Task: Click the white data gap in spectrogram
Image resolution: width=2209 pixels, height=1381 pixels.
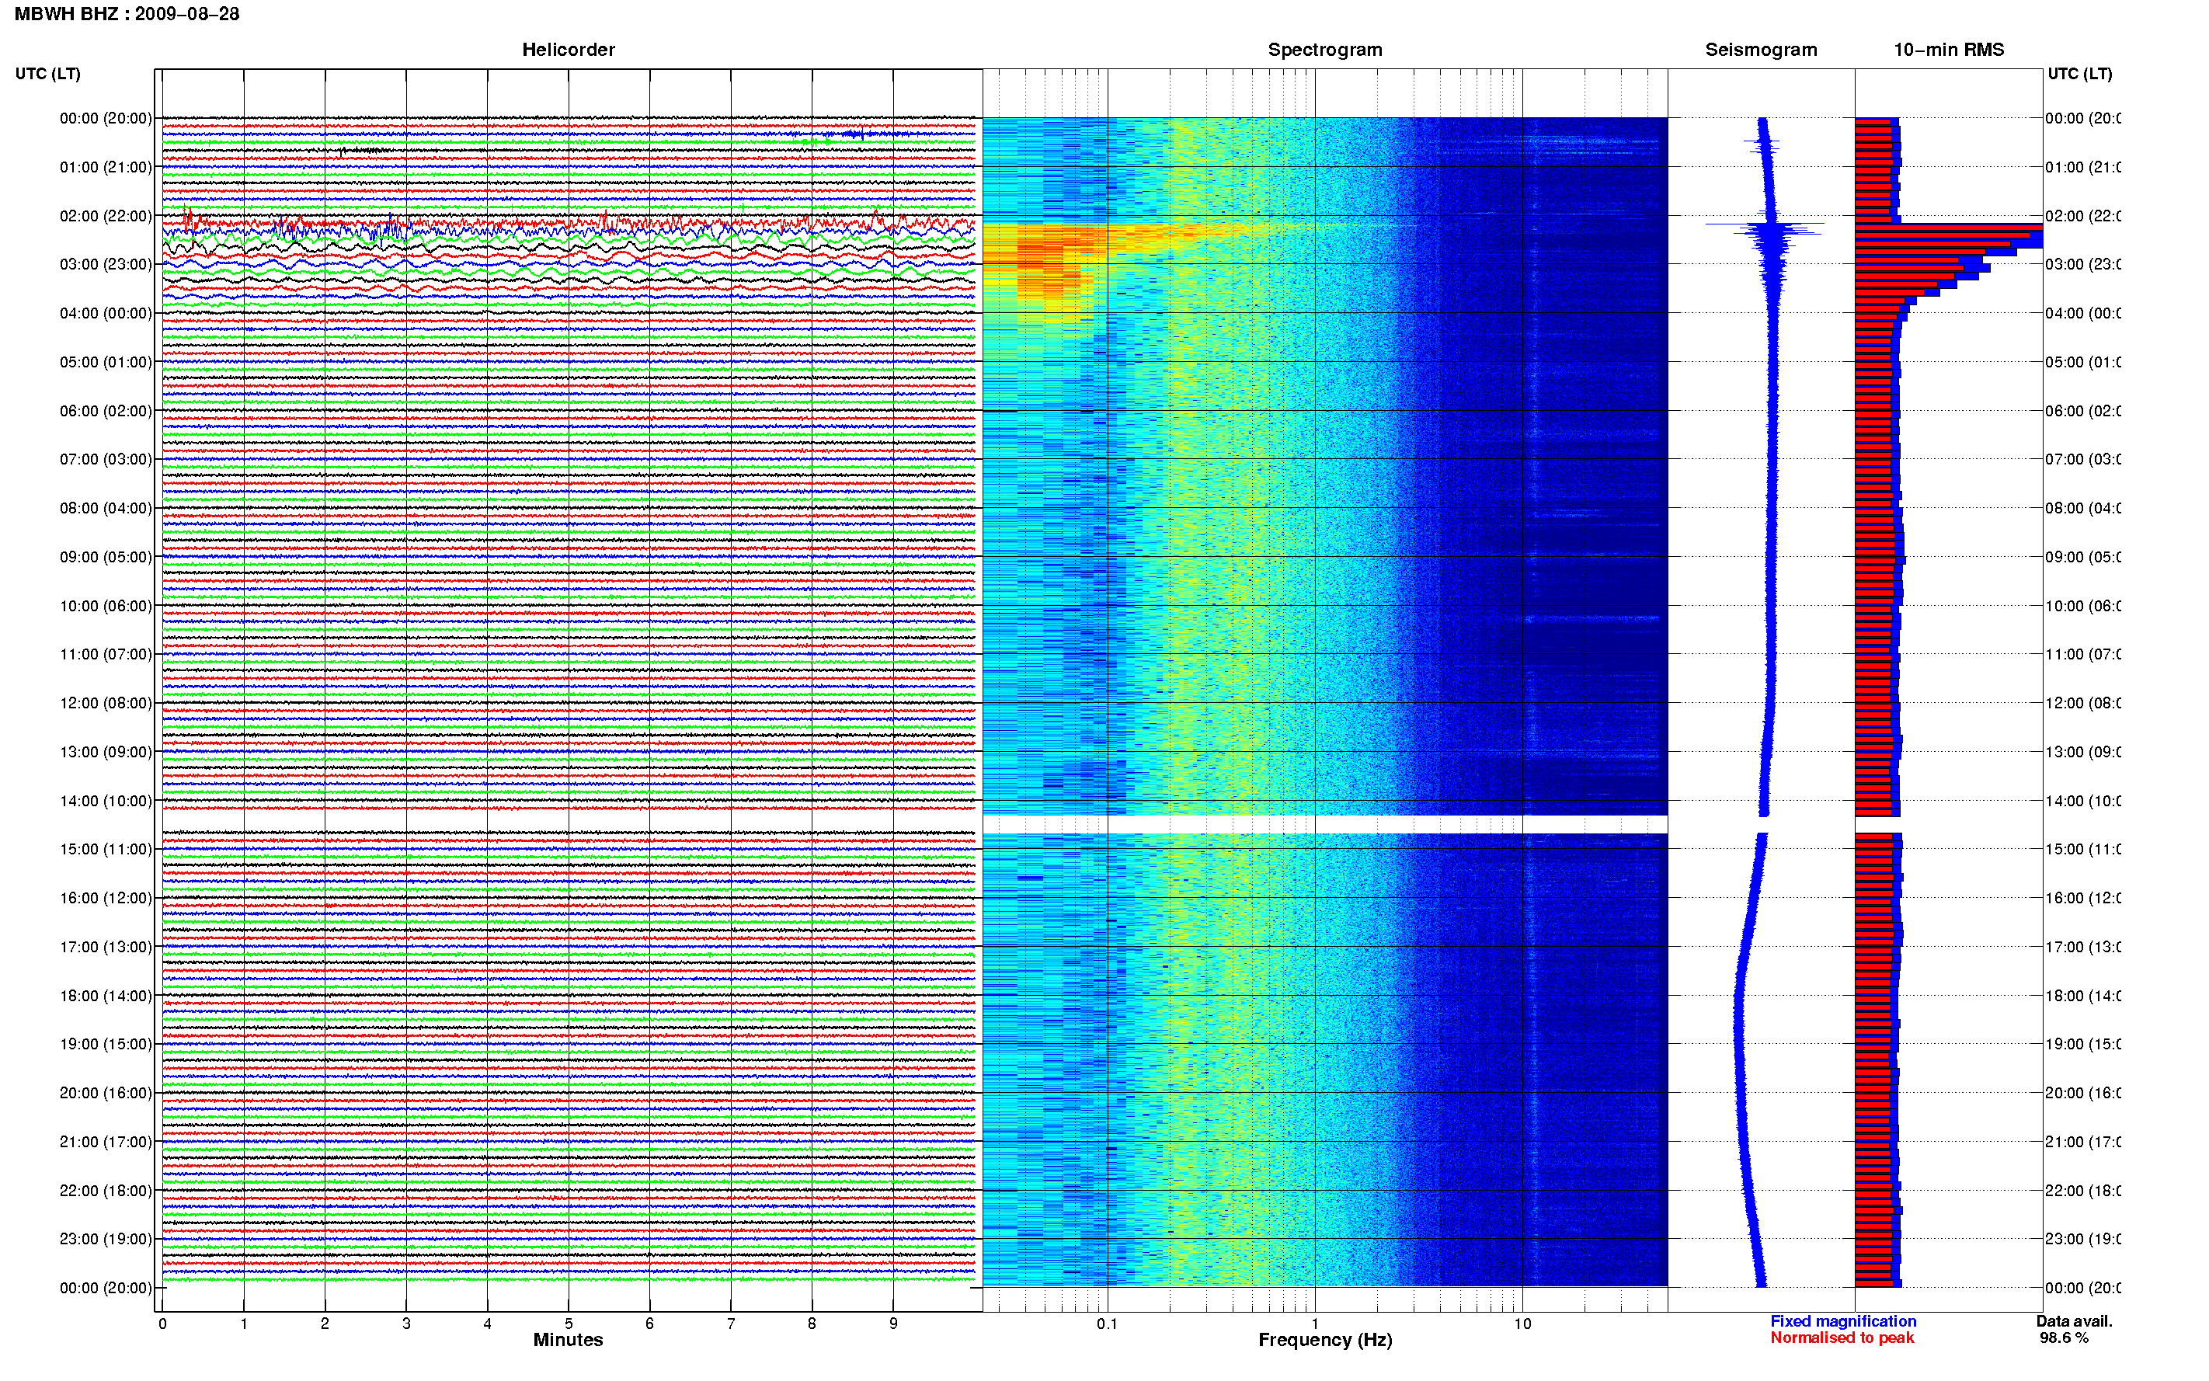Action: 1325,824
